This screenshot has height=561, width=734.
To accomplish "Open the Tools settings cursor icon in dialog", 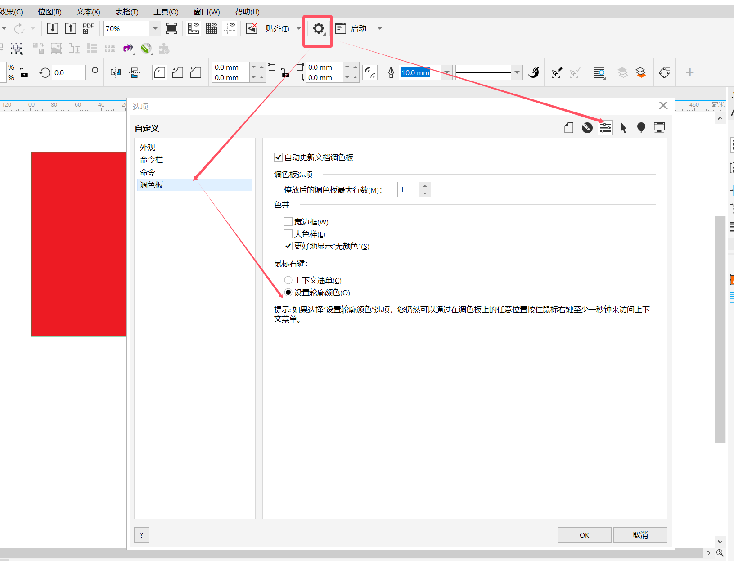I will click(x=623, y=128).
